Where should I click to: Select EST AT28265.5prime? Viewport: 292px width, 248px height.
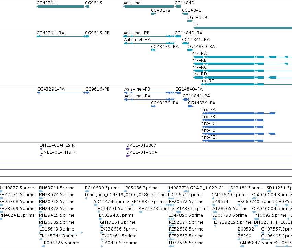point(230,209)
